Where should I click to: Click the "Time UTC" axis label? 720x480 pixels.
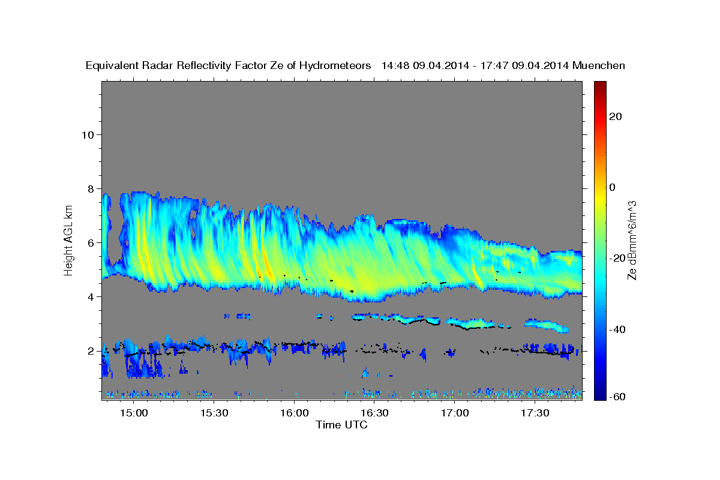coord(341,425)
